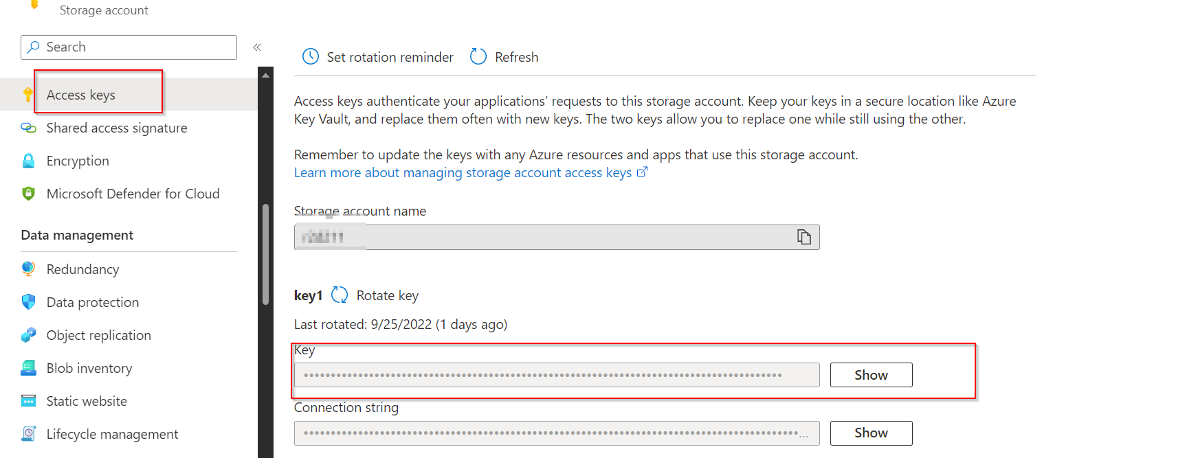Click the Refresh circular arrow icon
This screenshot has height=458, width=1187.
478,57
